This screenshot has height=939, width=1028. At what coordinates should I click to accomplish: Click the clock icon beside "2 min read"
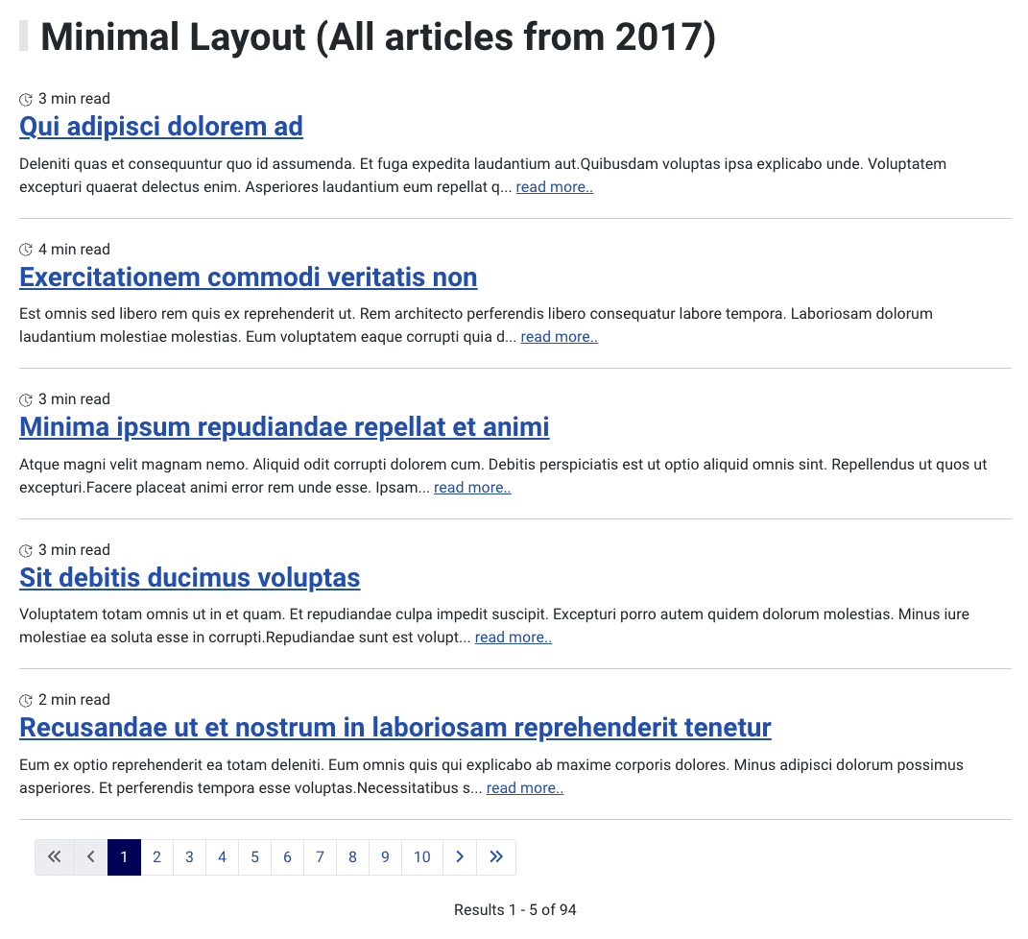[24, 699]
